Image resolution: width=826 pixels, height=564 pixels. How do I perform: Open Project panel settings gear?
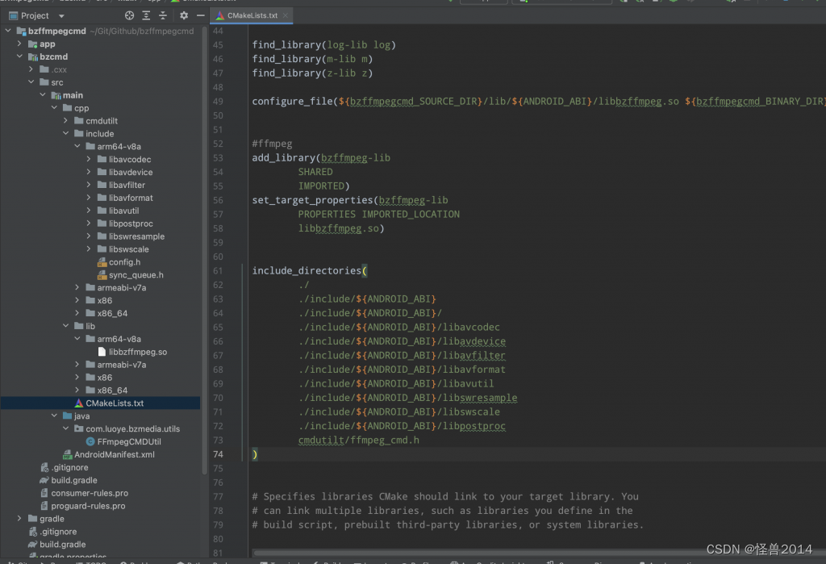pyautogui.click(x=184, y=16)
